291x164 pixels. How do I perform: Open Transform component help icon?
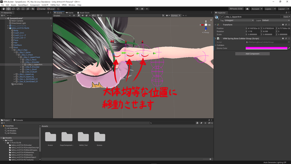pyautogui.click(x=283, y=25)
